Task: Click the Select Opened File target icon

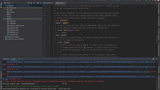Action: 28,3
